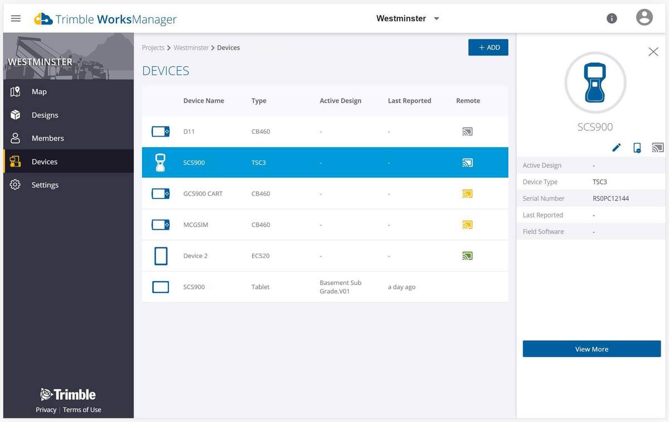The height and width of the screenshot is (422, 669).
Task: Click the info icon in the top bar
Action: click(x=612, y=18)
